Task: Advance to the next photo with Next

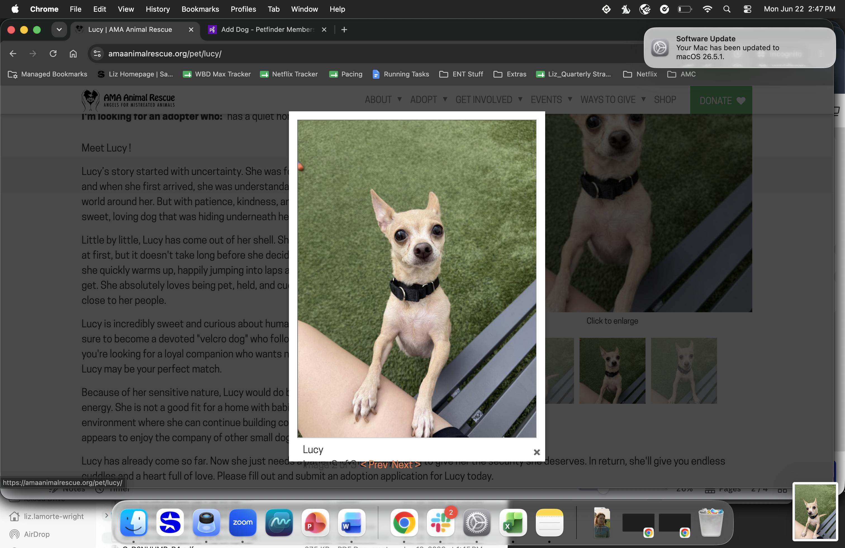Action: coord(406,464)
